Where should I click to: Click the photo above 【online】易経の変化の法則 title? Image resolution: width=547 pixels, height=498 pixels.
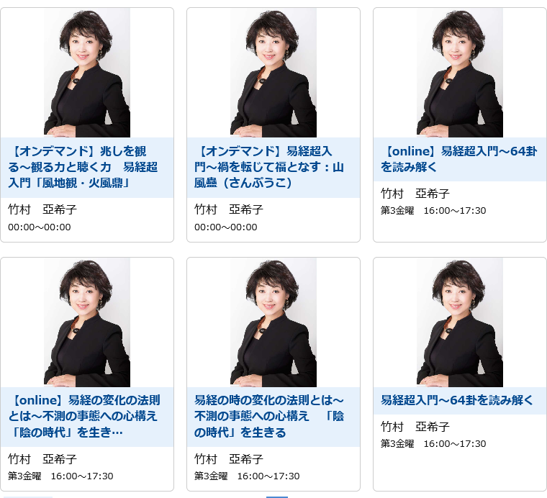click(87, 322)
